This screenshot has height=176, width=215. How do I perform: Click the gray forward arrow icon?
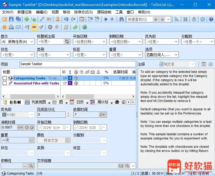click(x=112, y=19)
